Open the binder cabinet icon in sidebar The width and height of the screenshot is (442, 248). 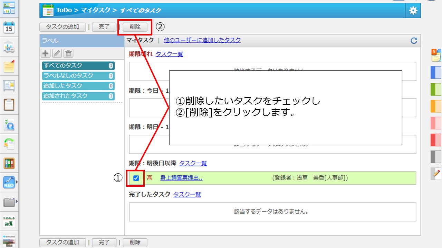[9, 163]
